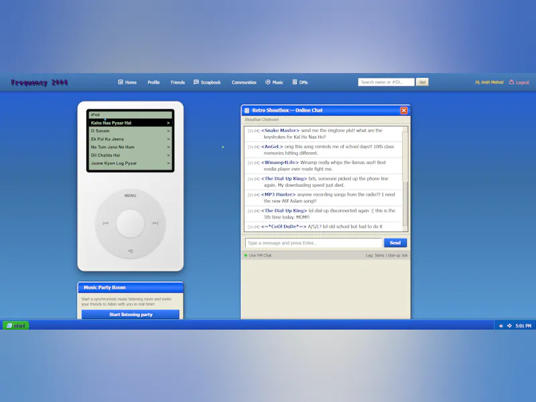The height and width of the screenshot is (402, 536).
Task: Open Scrapbook from the navbar
Action: click(207, 82)
